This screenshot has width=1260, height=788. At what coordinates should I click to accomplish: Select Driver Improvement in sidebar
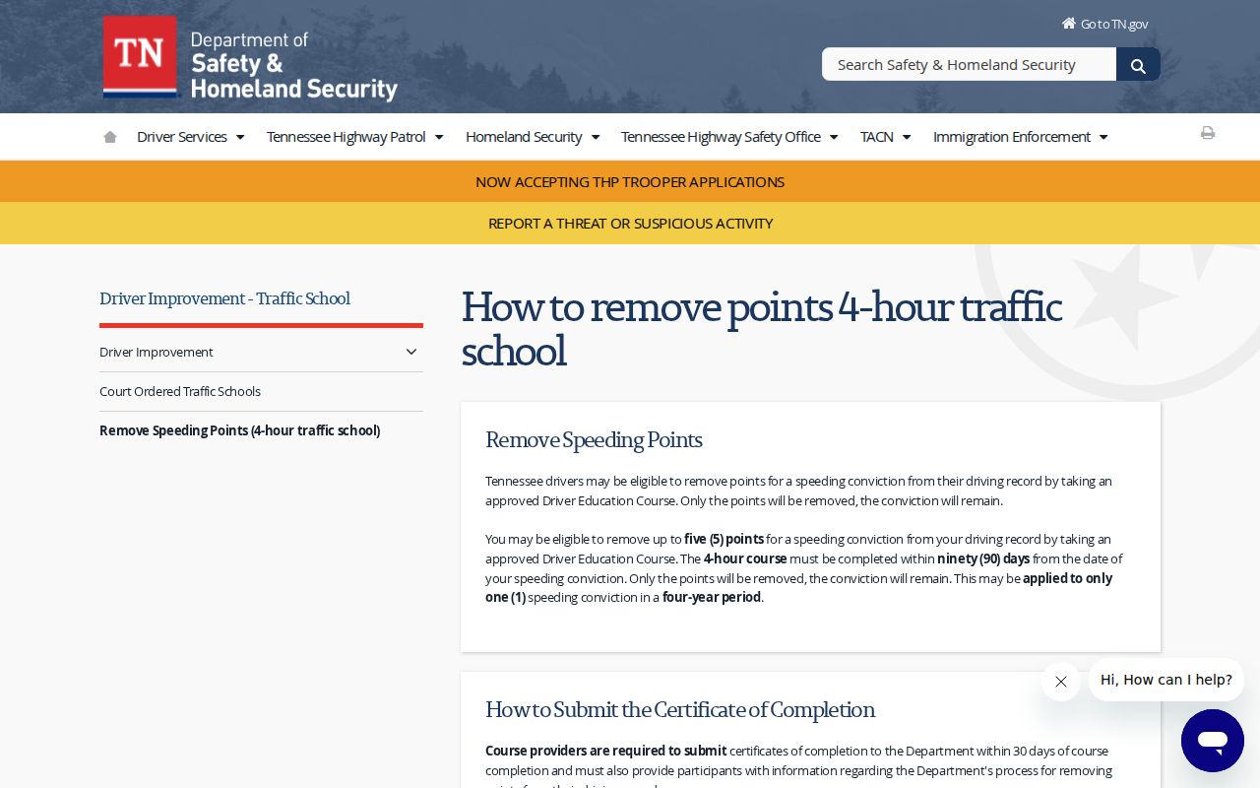point(157,352)
